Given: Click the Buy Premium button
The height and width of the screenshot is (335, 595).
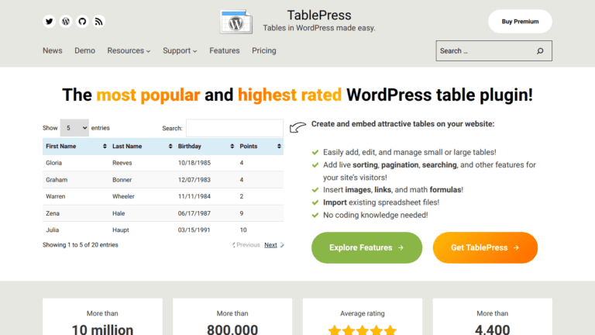Looking at the screenshot, I should (520, 22).
